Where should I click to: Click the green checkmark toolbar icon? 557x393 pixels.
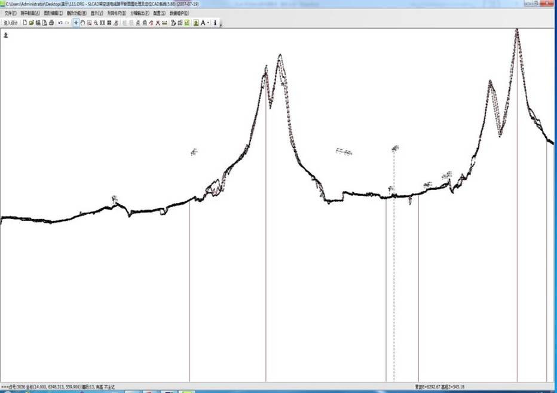187,23
